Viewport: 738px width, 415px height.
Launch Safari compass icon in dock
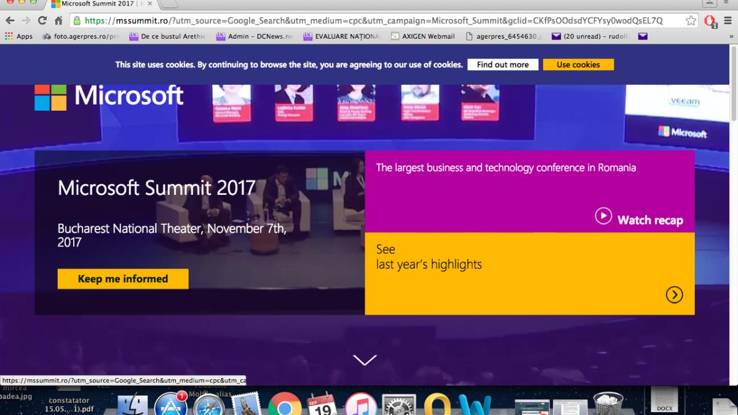click(x=209, y=406)
